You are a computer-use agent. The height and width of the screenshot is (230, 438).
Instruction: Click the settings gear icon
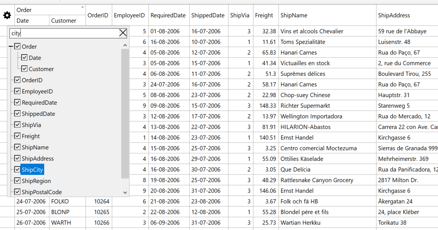tap(7, 15)
